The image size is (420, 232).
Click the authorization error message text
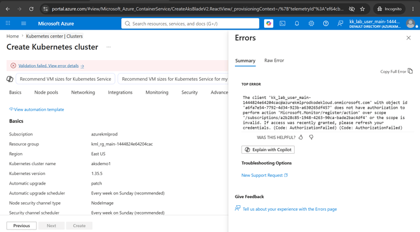click(x=324, y=112)
